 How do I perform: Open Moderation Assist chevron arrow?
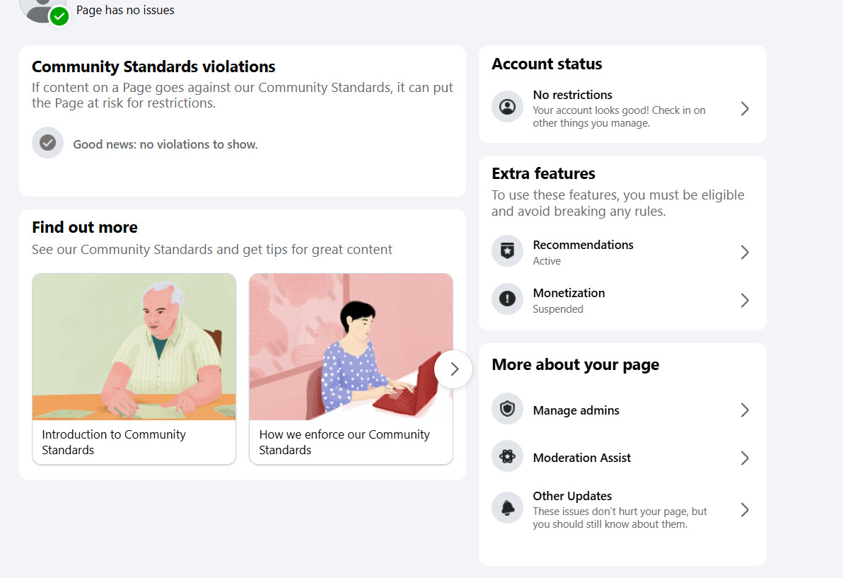pyautogui.click(x=744, y=458)
